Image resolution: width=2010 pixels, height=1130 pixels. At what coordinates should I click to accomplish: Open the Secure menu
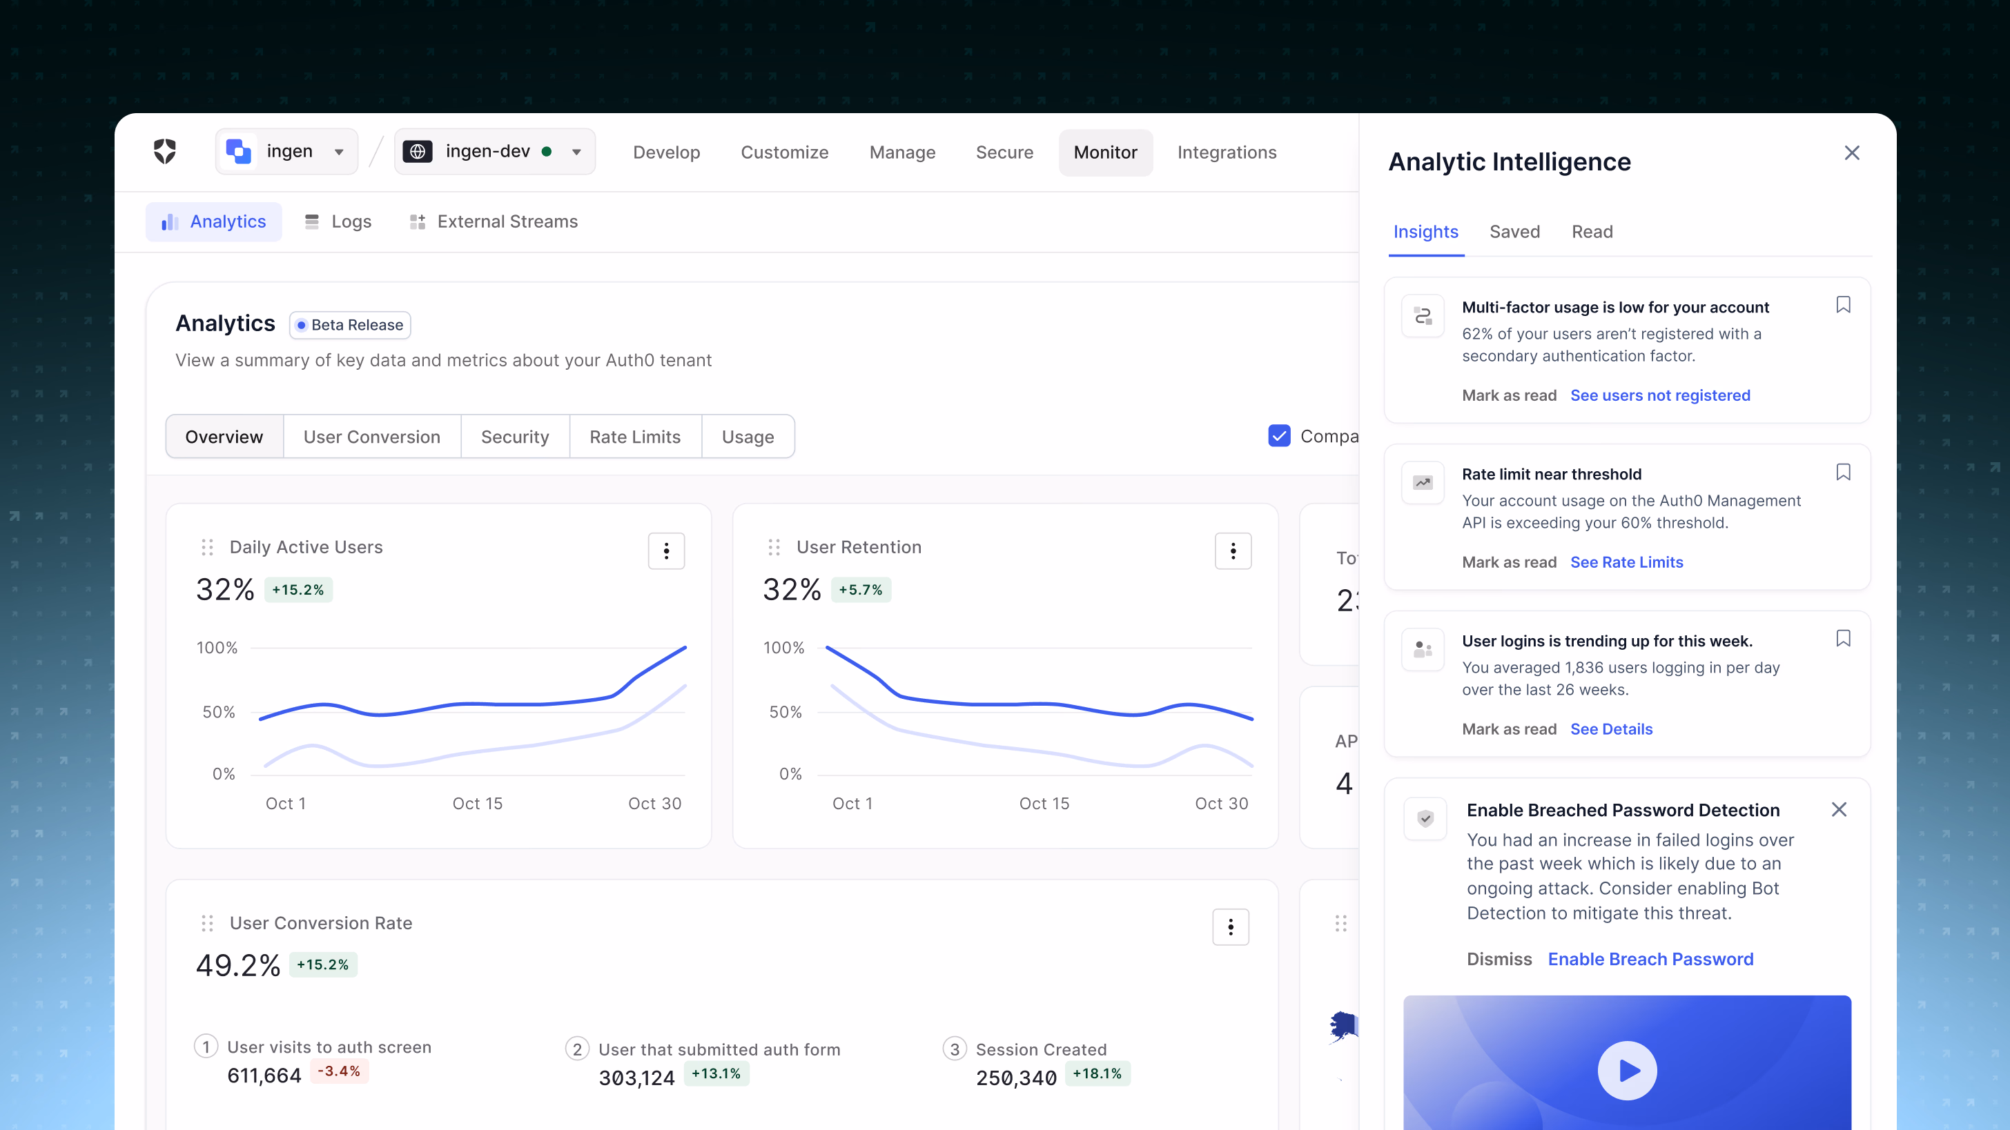(1004, 152)
